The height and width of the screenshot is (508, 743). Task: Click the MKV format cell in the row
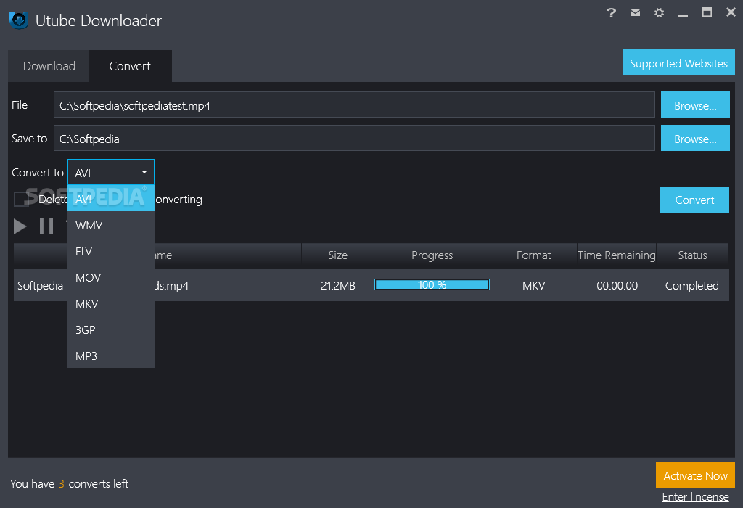(x=533, y=286)
